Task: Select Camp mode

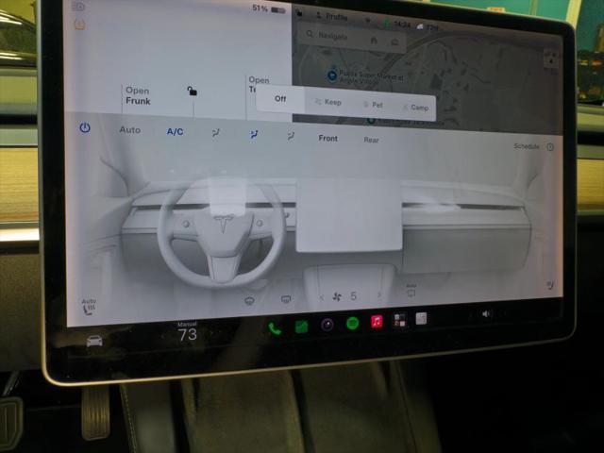Action: [x=415, y=108]
